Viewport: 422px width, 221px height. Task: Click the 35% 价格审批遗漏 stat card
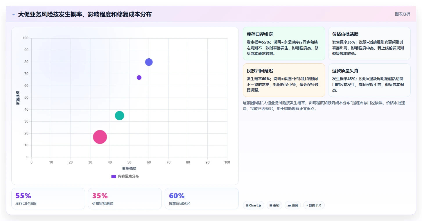[x=125, y=199]
